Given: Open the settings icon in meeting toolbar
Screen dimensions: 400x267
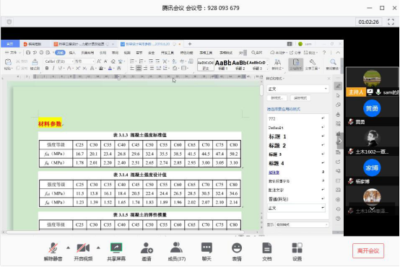Looking at the screenshot, I should click(x=297, y=248).
